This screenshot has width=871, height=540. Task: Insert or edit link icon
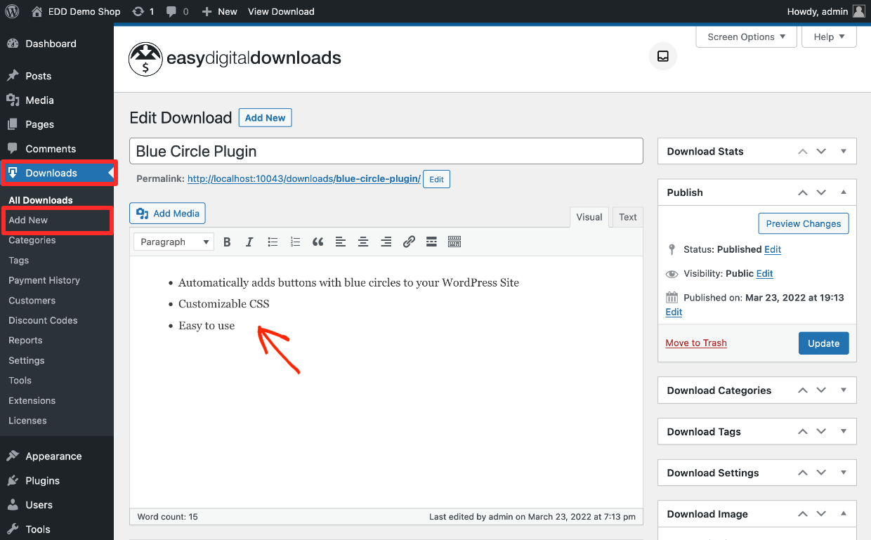click(409, 242)
